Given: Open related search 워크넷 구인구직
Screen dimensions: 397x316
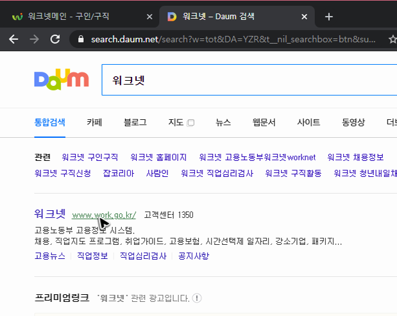Looking at the screenshot, I should [90, 157].
